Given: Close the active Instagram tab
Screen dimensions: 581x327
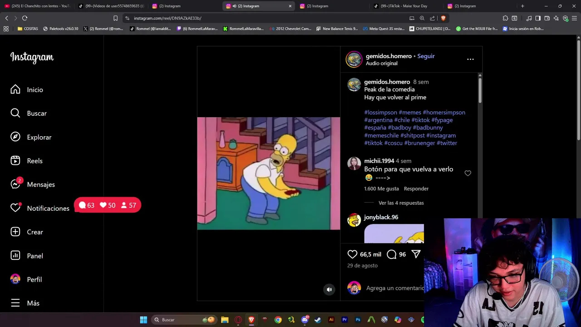Looking at the screenshot, I should pos(290,6).
